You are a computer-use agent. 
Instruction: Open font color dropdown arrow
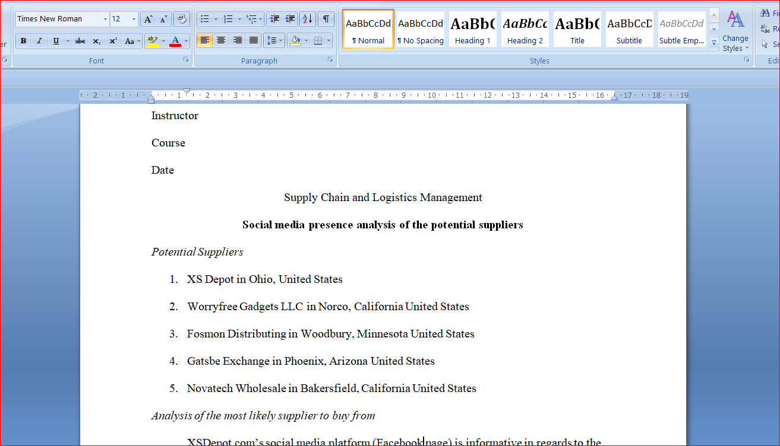click(x=187, y=41)
